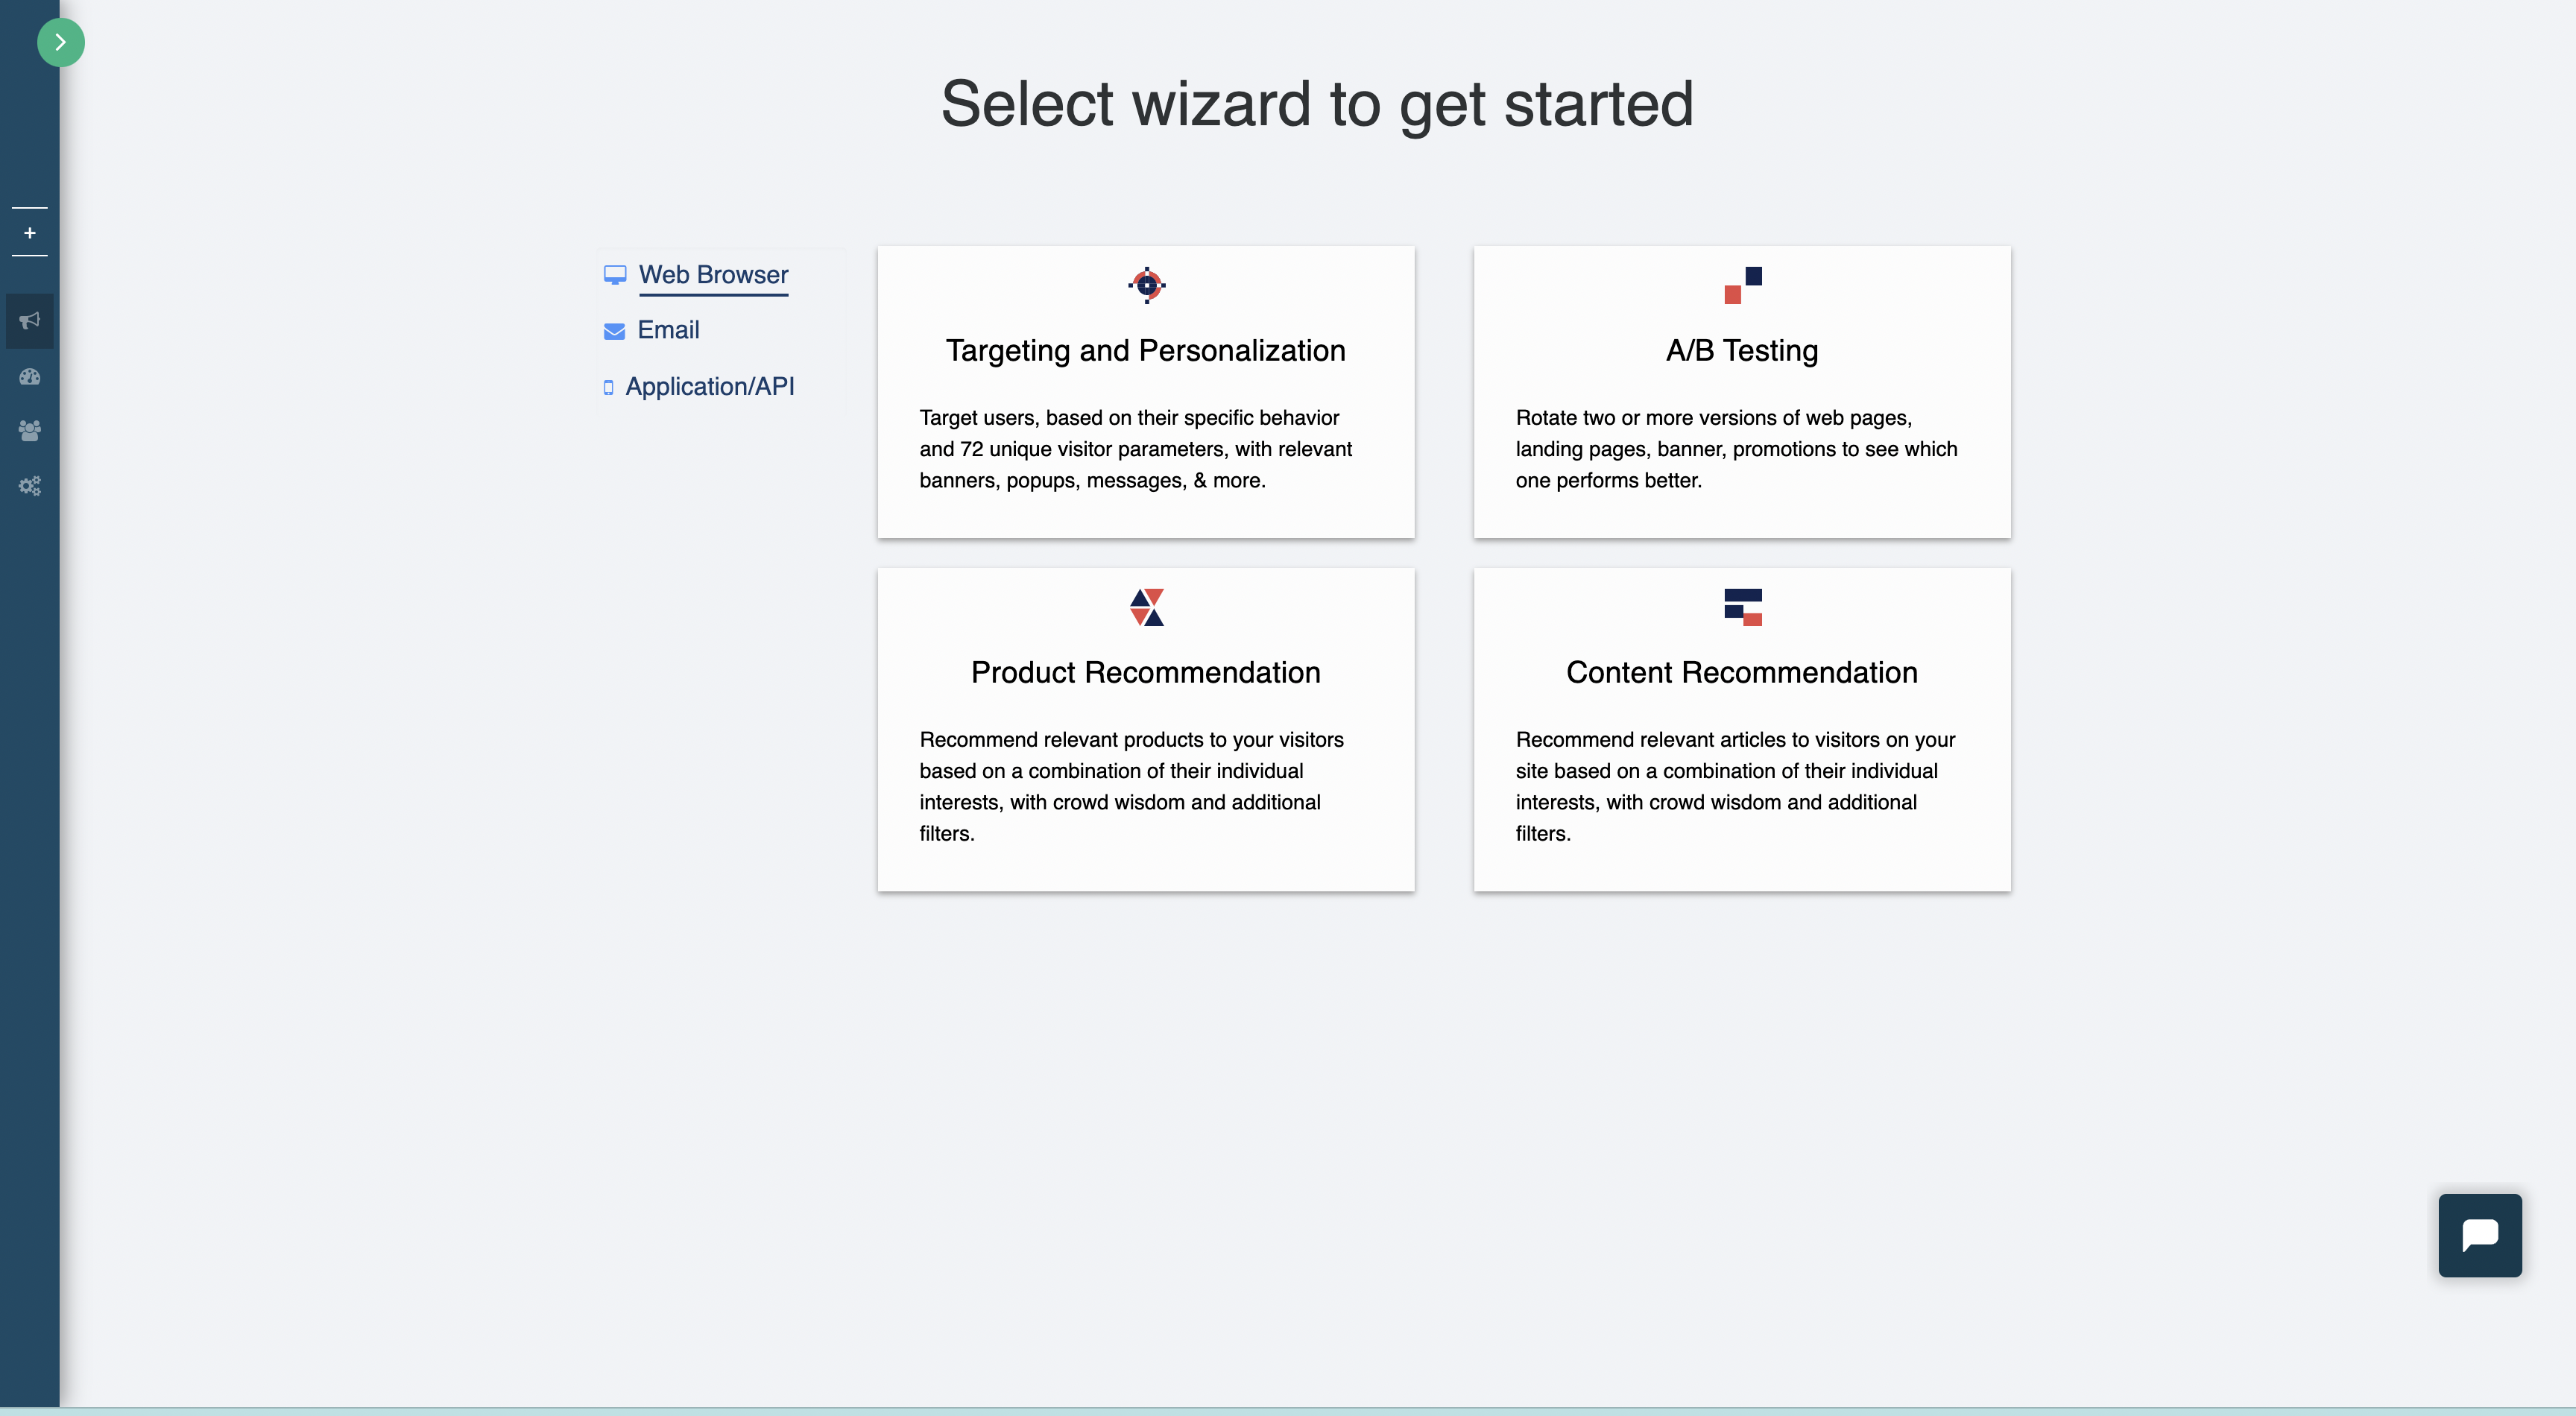Open the megaphone campaigns icon

tap(30, 320)
